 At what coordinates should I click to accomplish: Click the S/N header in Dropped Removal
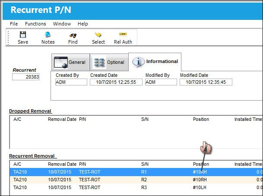pos(145,119)
